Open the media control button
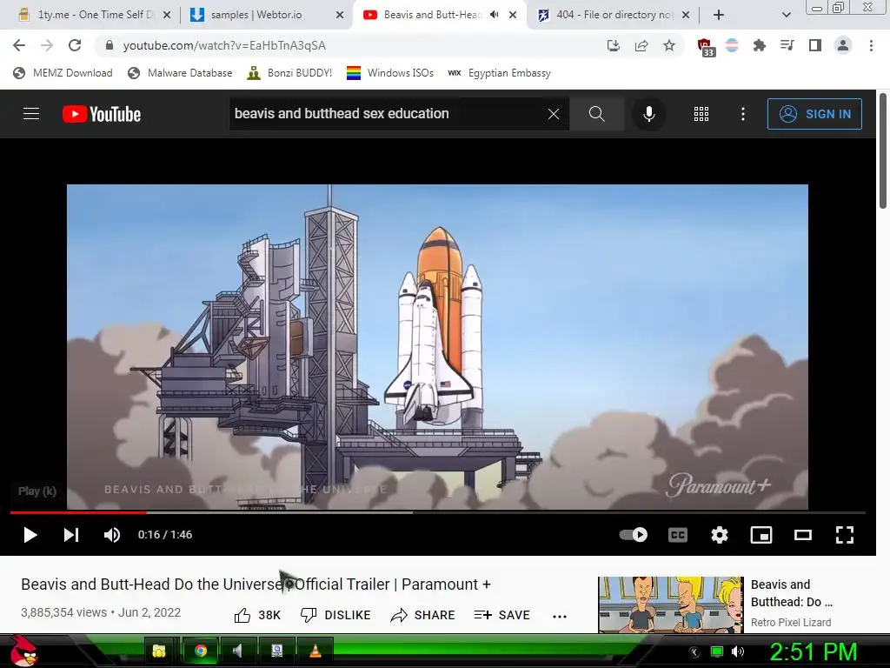The height and width of the screenshot is (668, 890). pyautogui.click(x=787, y=45)
